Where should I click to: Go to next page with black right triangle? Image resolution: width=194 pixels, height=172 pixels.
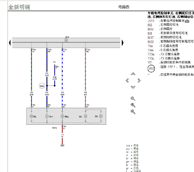pyautogui.click(x=123, y=43)
